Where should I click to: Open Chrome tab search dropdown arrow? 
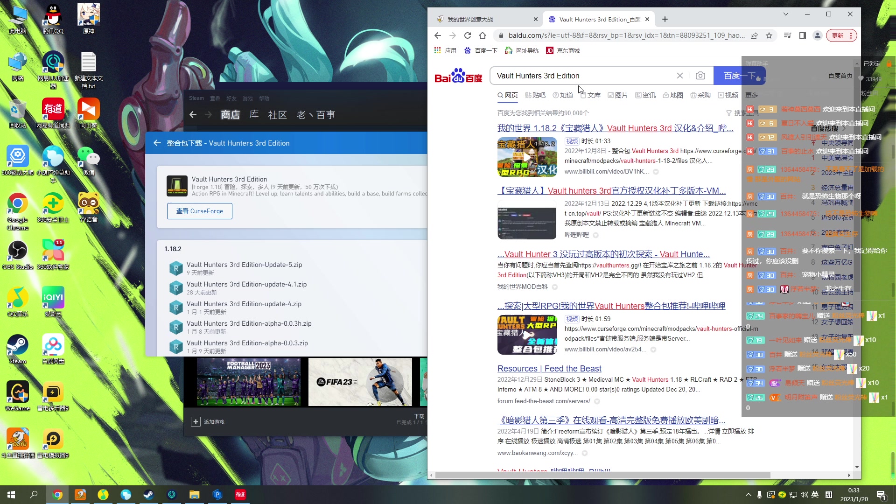click(x=786, y=14)
